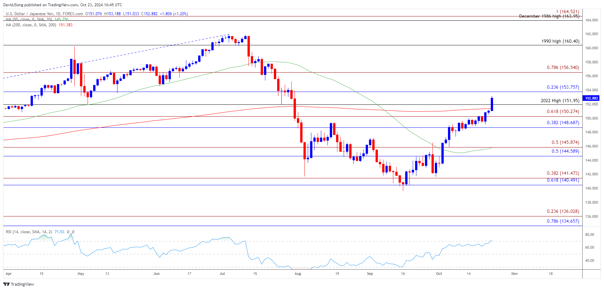Click the TradingView.com publish header text
This screenshot has height=290, width=604.
63,5
